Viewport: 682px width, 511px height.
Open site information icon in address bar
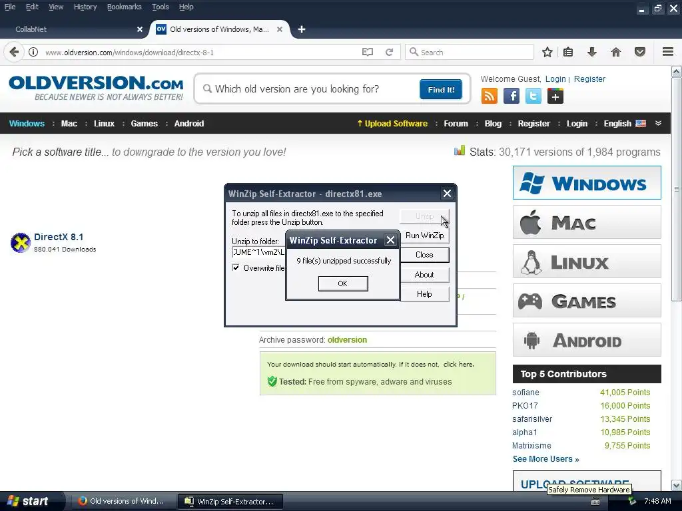[33, 52]
